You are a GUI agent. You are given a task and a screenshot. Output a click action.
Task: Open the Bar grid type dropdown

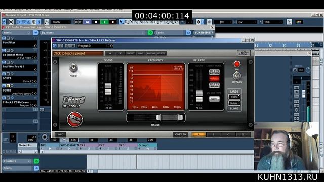click(247, 22)
